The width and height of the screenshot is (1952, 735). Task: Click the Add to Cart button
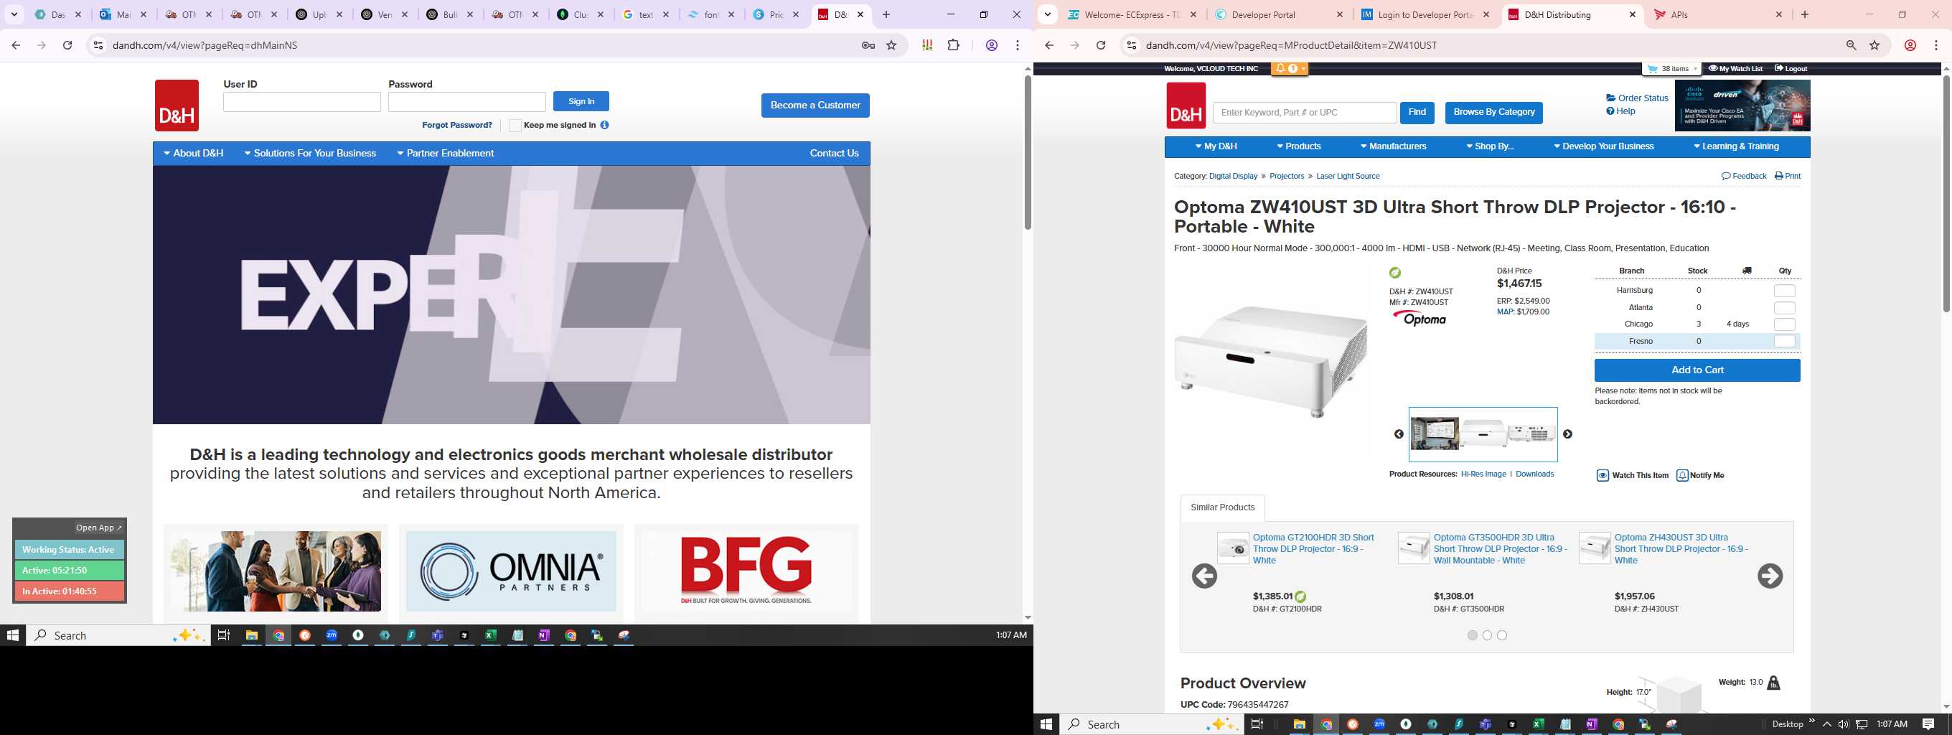pyautogui.click(x=1697, y=370)
